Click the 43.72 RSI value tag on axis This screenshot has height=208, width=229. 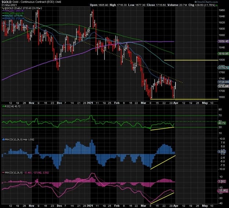point(222,123)
